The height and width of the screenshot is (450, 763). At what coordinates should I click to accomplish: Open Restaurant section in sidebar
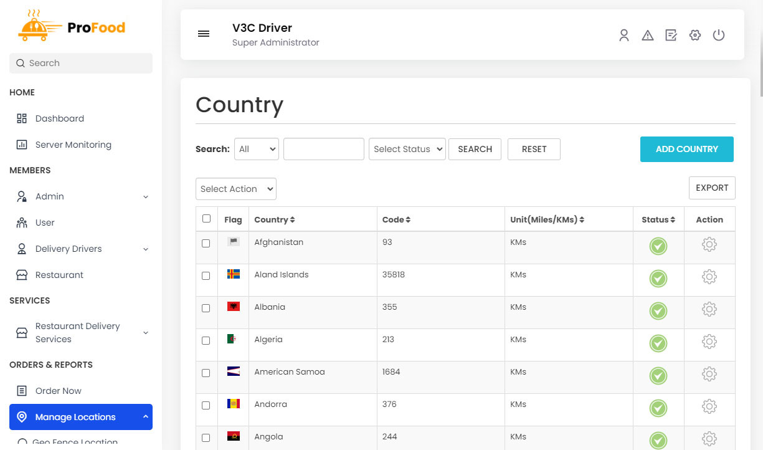pyautogui.click(x=59, y=275)
